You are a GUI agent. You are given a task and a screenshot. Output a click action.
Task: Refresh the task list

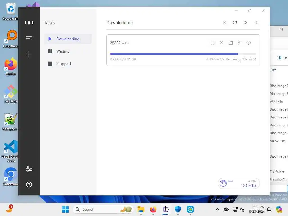tap(235, 22)
